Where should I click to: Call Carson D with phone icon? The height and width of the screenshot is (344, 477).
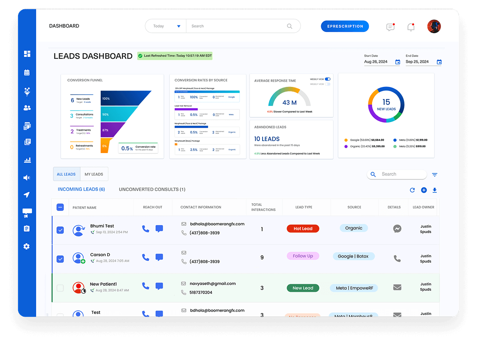pyautogui.click(x=146, y=257)
